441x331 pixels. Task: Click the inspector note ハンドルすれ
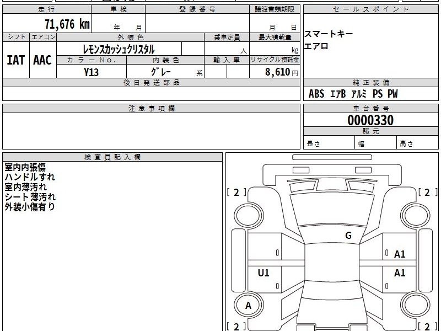[30, 177]
